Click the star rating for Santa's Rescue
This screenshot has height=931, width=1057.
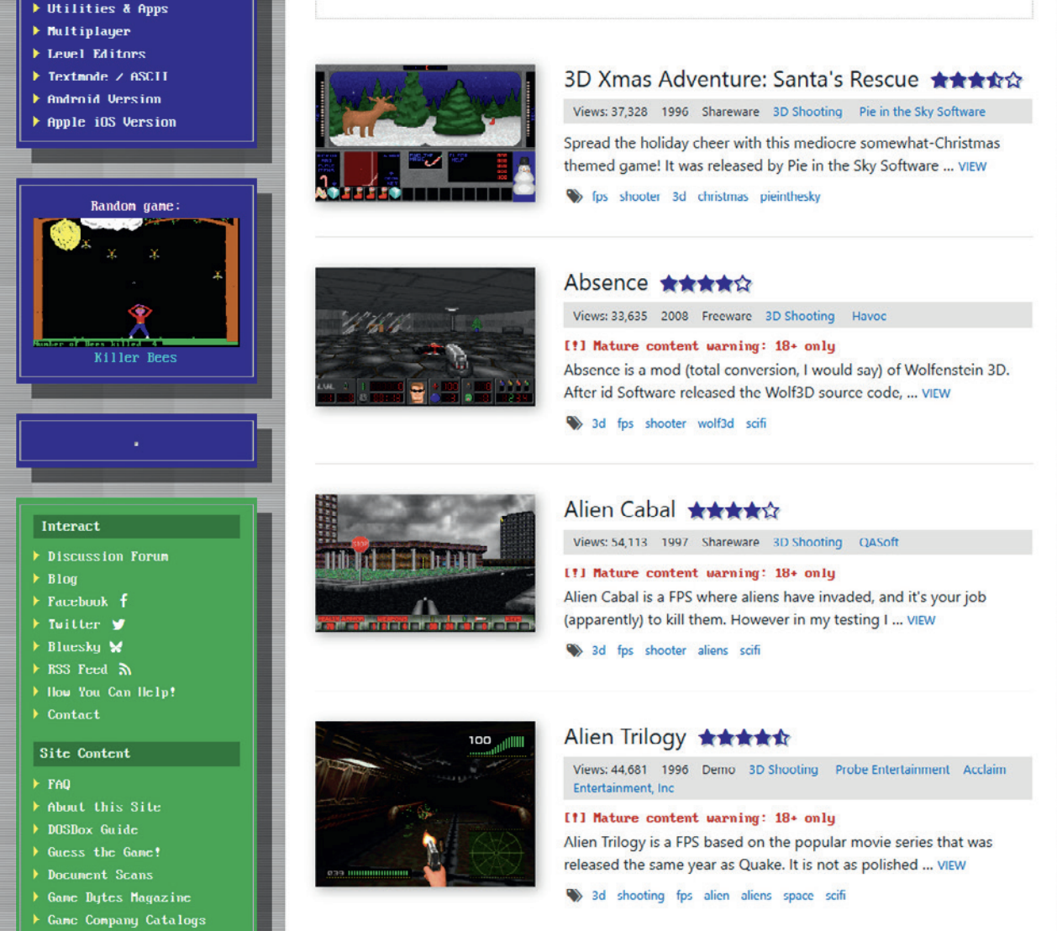pyautogui.click(x=976, y=80)
